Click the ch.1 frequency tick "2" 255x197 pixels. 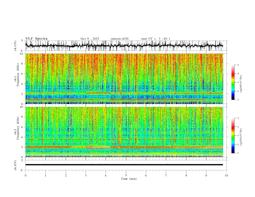point(23,94)
